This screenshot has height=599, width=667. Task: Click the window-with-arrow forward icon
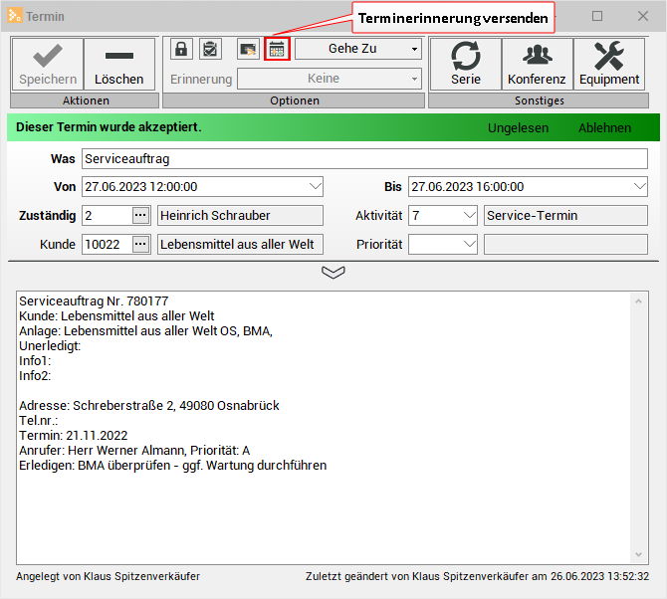click(x=248, y=49)
